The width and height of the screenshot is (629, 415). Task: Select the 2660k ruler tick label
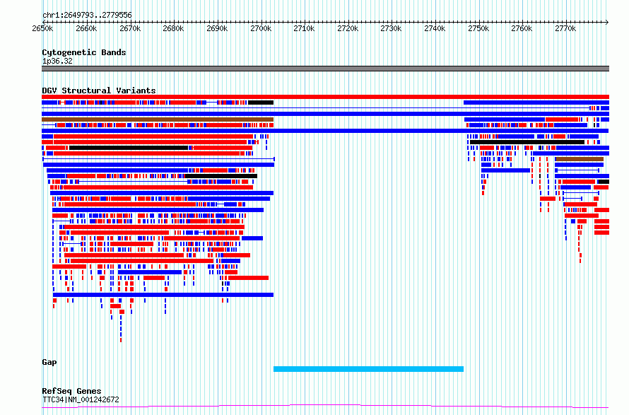click(86, 28)
